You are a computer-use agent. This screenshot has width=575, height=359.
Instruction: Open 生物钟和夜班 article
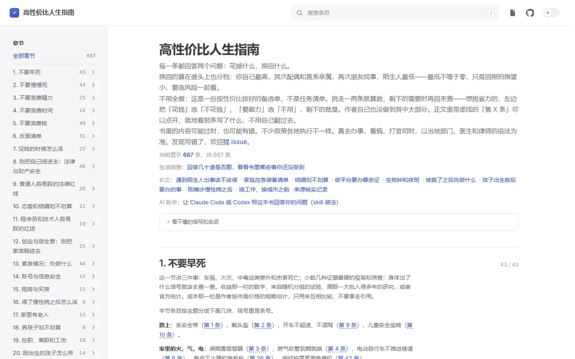(402, 180)
